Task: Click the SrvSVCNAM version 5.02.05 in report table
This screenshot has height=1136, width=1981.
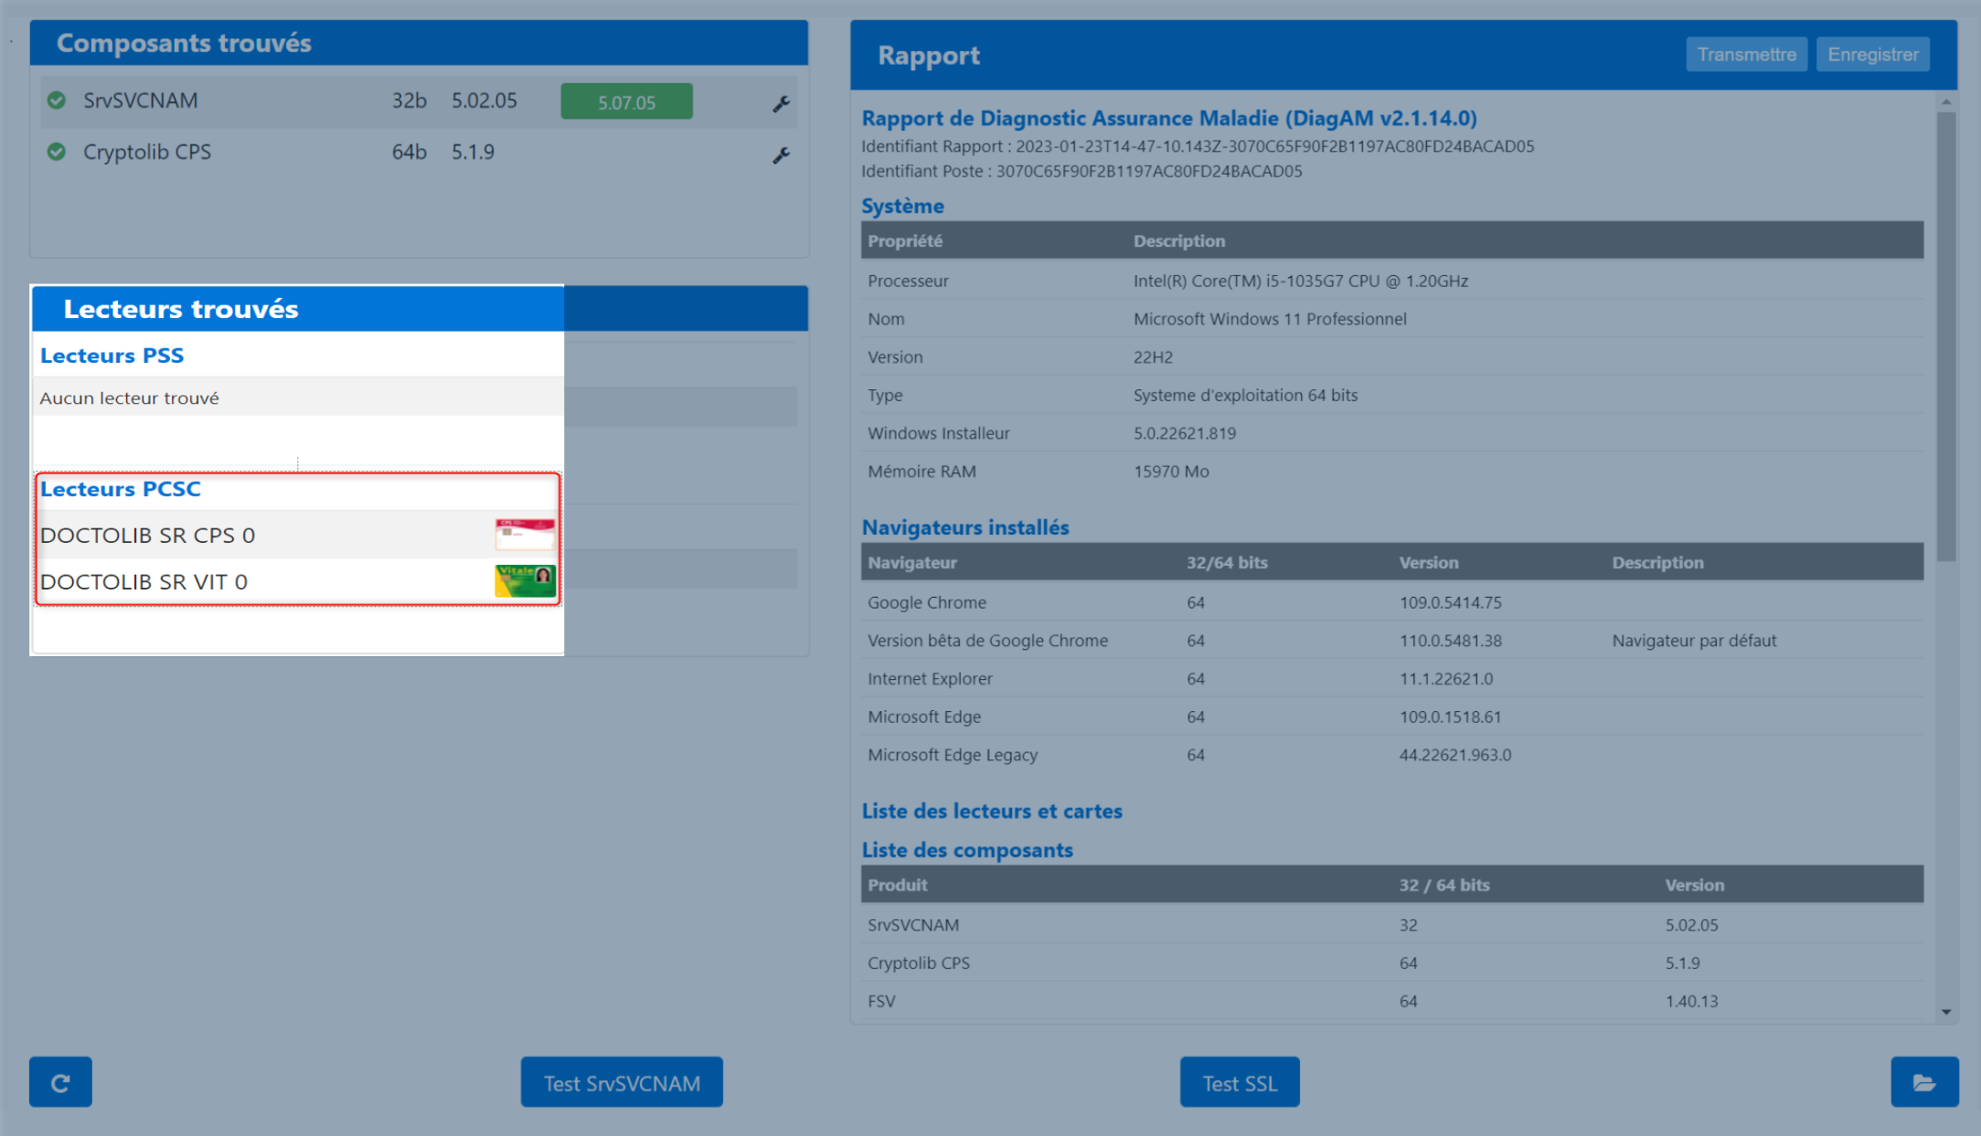Action: (1691, 925)
